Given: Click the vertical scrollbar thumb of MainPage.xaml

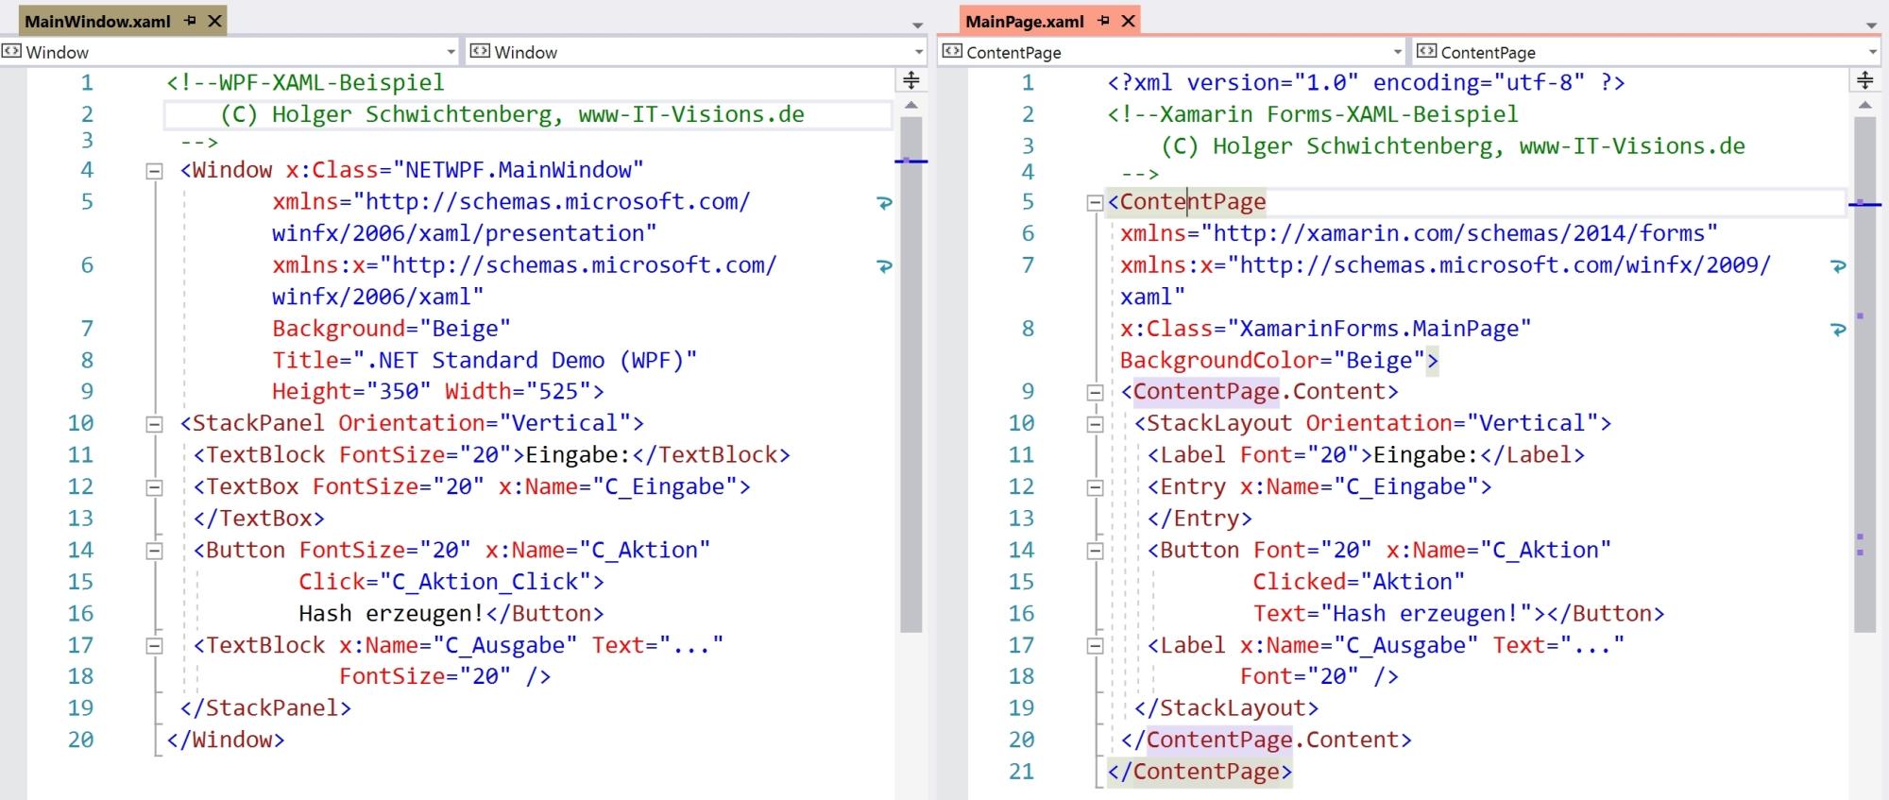Looking at the screenshot, I should tap(1865, 374).
